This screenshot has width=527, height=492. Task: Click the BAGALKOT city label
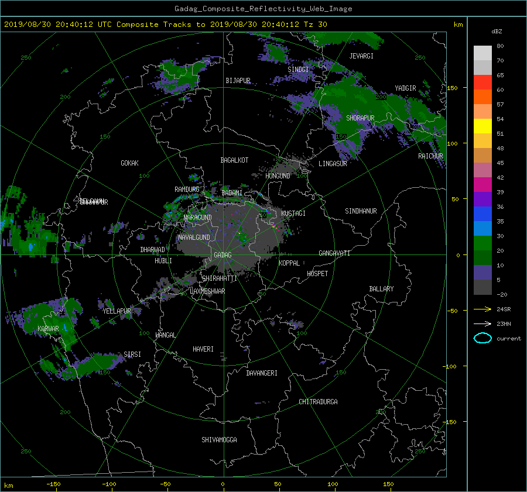click(234, 160)
